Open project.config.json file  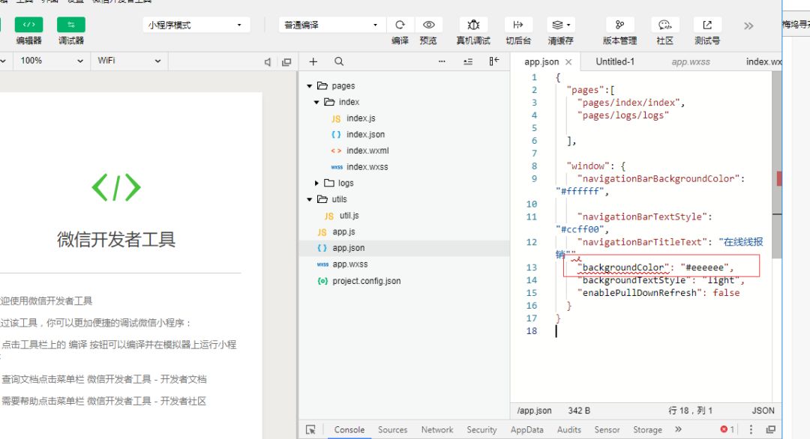click(366, 281)
